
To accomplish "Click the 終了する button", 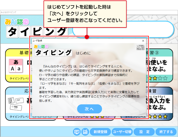I will pyautogui.click(x=166, y=132).
